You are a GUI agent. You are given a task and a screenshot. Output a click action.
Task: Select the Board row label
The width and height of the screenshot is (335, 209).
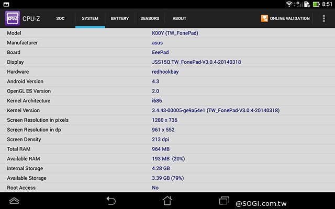click(14, 52)
